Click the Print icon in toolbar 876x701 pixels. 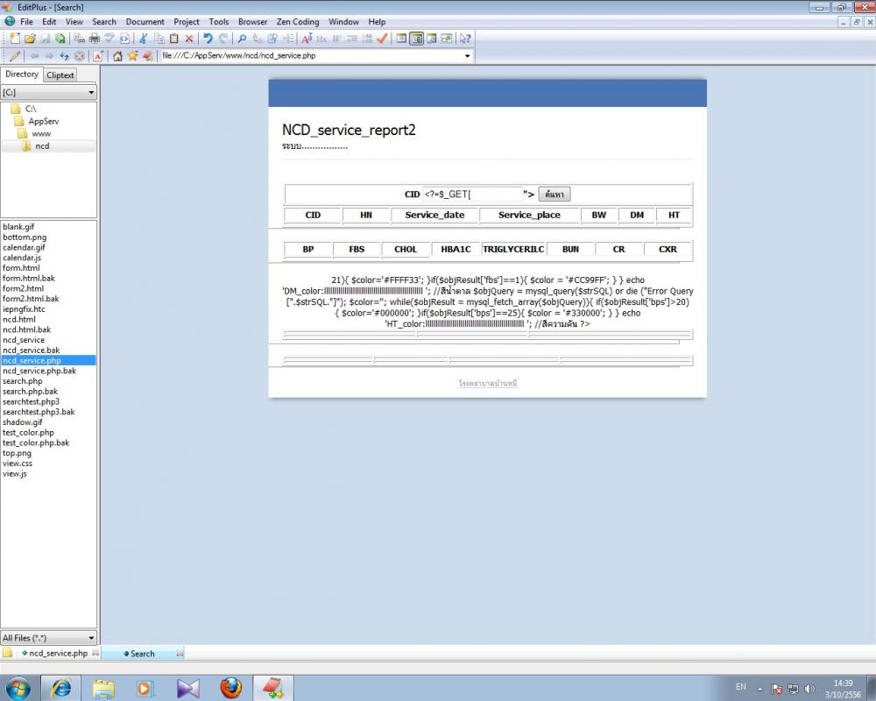pos(95,39)
